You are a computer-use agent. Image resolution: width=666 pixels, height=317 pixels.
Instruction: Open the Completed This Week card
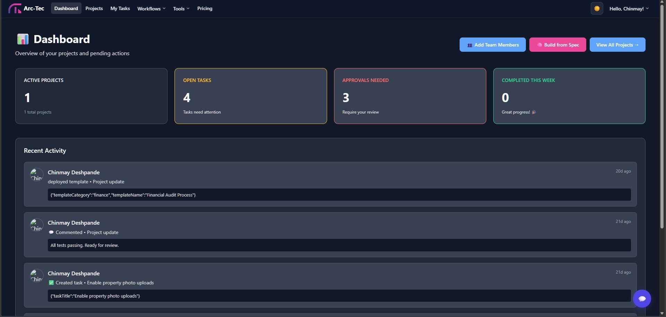point(569,96)
